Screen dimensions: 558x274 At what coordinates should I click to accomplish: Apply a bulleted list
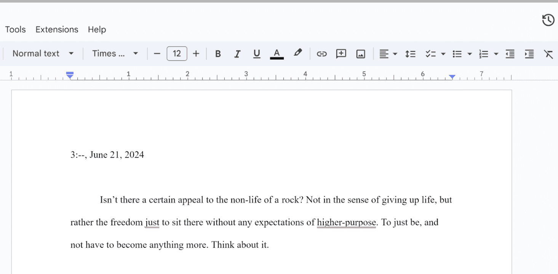pos(457,54)
